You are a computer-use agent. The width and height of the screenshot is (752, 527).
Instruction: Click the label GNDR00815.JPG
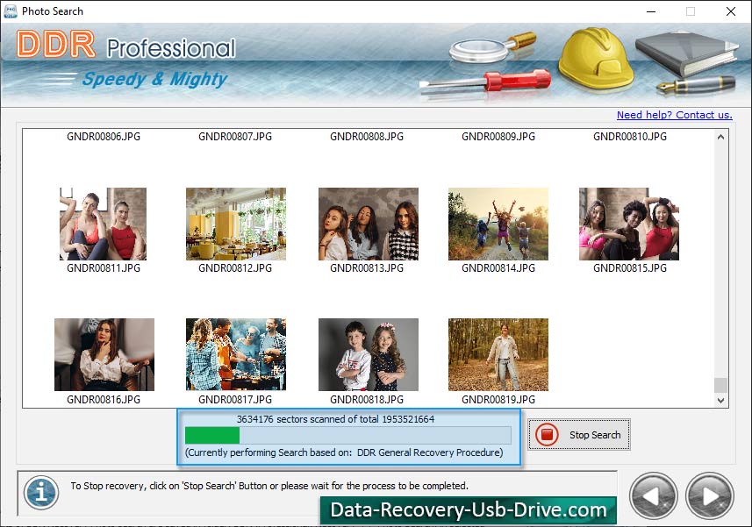[x=630, y=267]
